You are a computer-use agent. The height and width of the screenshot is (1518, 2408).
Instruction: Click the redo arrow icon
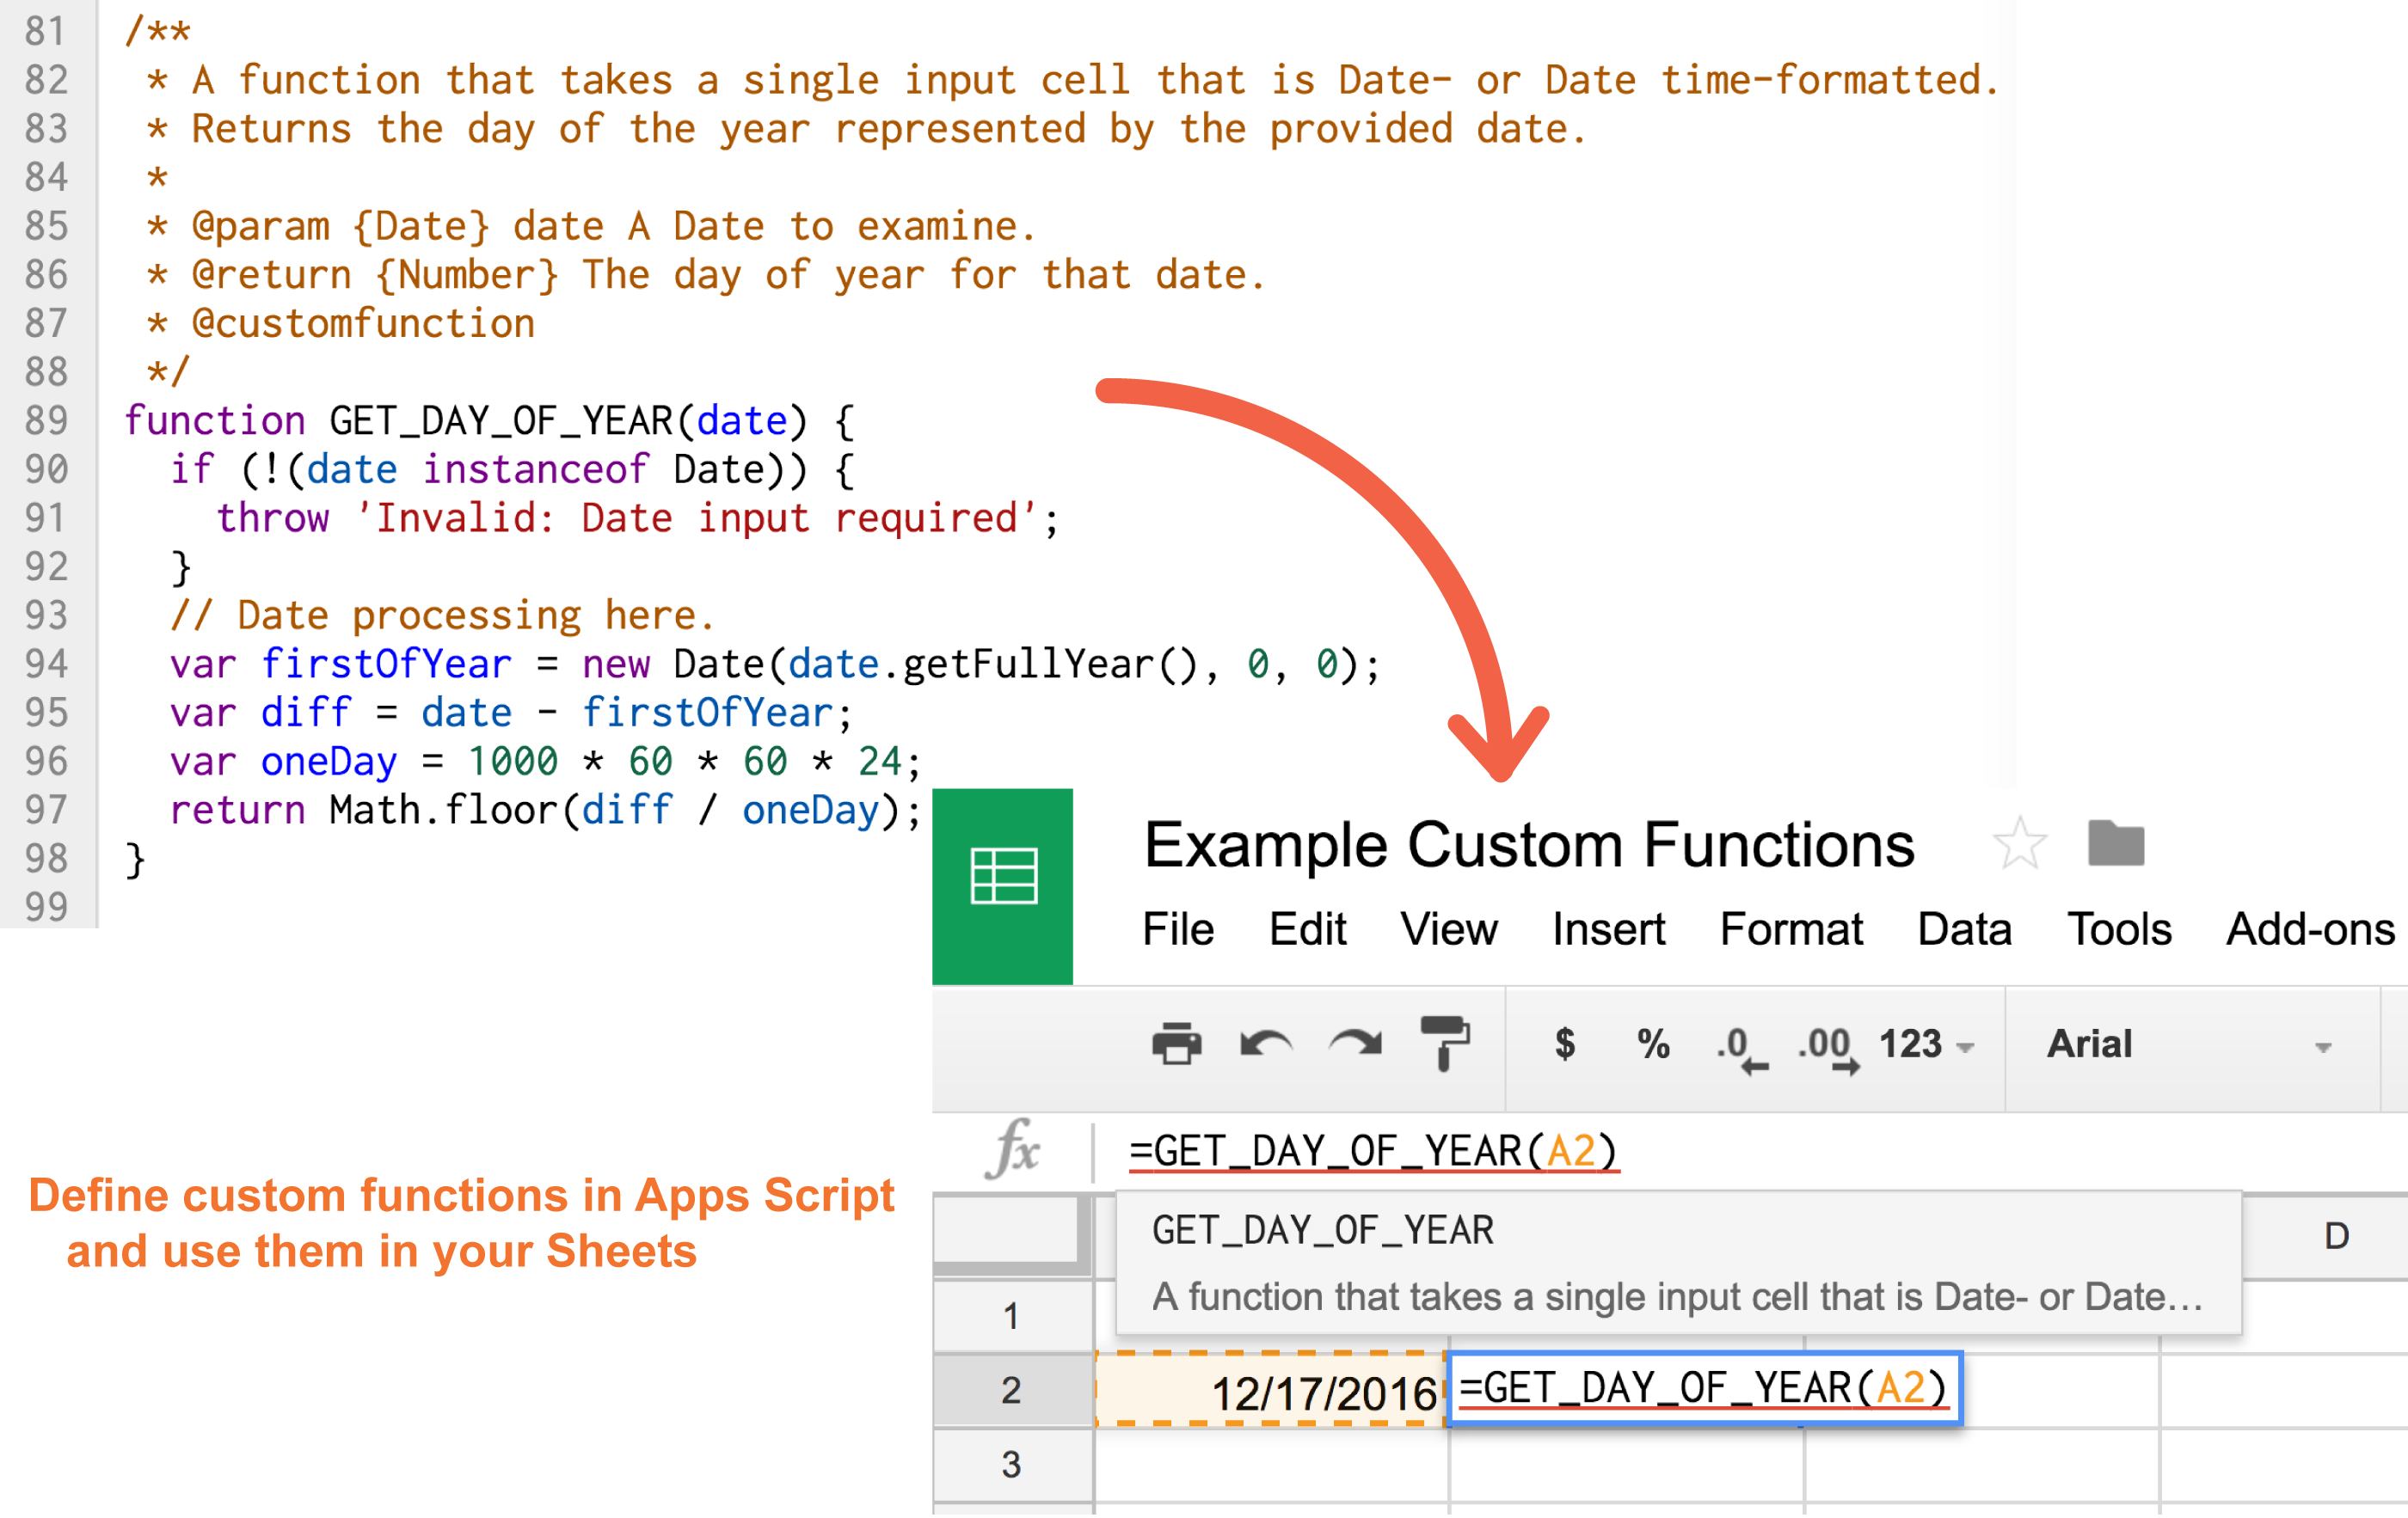coord(1355,1044)
